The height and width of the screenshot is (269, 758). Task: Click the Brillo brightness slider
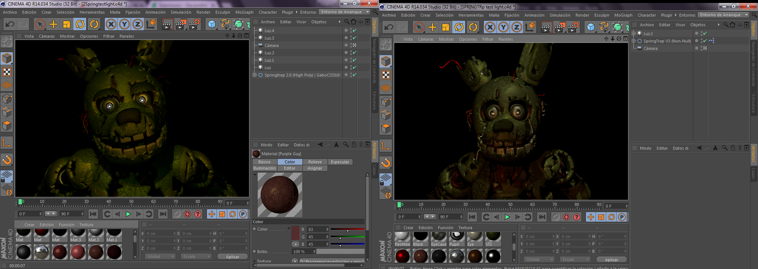tap(341, 252)
